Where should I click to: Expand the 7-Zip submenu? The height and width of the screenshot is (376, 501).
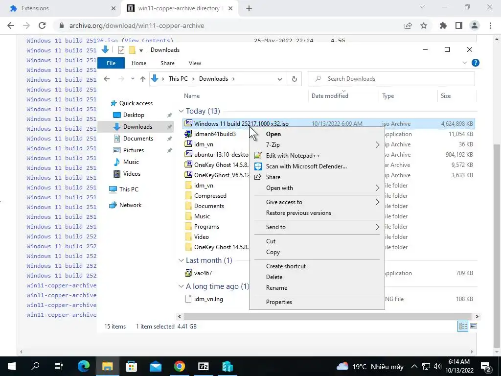pos(377,145)
